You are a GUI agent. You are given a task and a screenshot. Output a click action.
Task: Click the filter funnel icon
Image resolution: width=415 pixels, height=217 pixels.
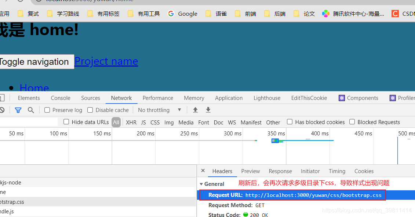pyautogui.click(x=18, y=110)
